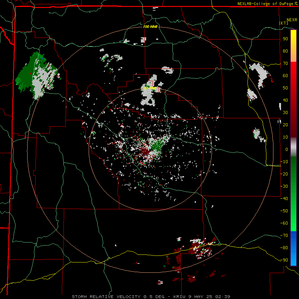Click the 90 value on velocity scale

tap(285, 39)
